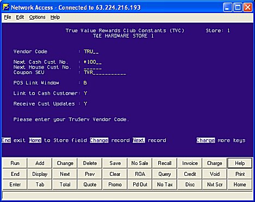The image size is (255, 202).
Task: Click the Run key button
Action: pyautogui.click(x=15, y=163)
